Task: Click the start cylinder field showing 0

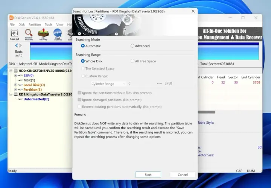Action: (x=129, y=83)
